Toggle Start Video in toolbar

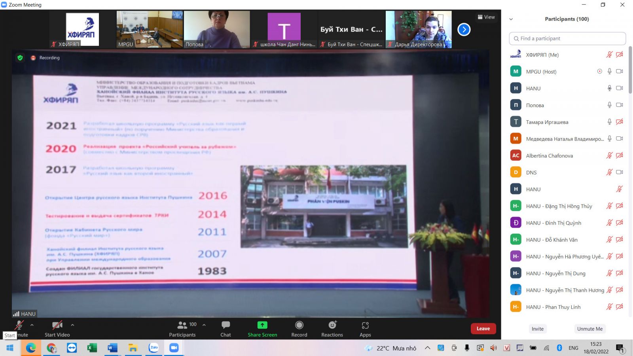click(57, 329)
